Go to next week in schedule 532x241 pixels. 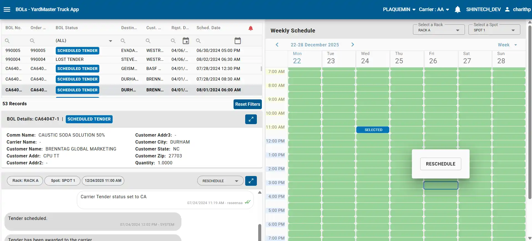point(353,45)
